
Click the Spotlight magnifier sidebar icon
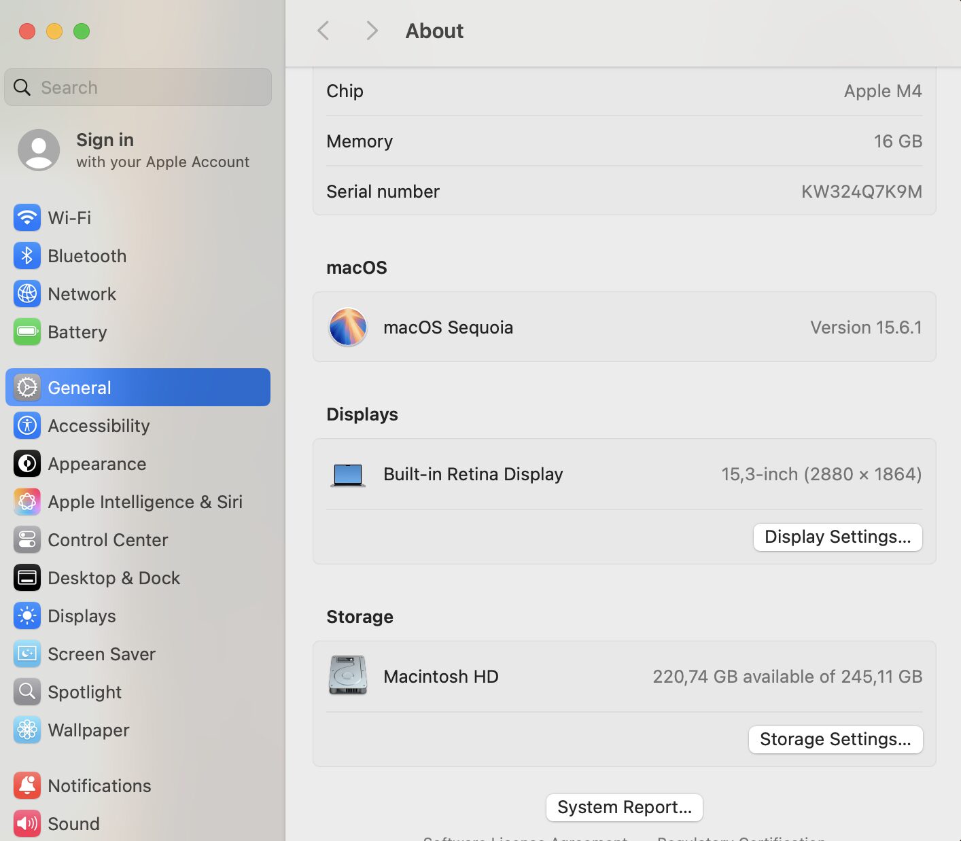(x=27, y=692)
